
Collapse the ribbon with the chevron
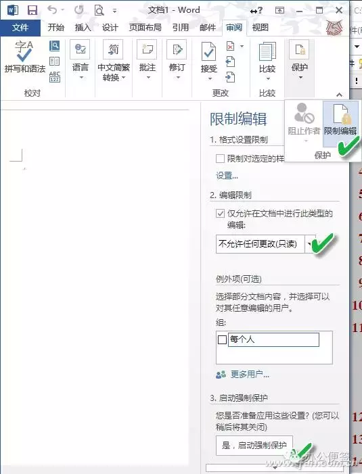(339, 95)
